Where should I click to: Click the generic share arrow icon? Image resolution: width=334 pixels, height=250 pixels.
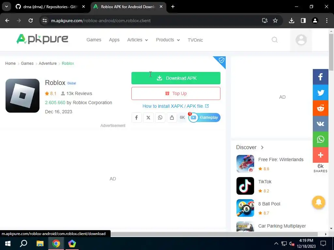tap(172, 118)
